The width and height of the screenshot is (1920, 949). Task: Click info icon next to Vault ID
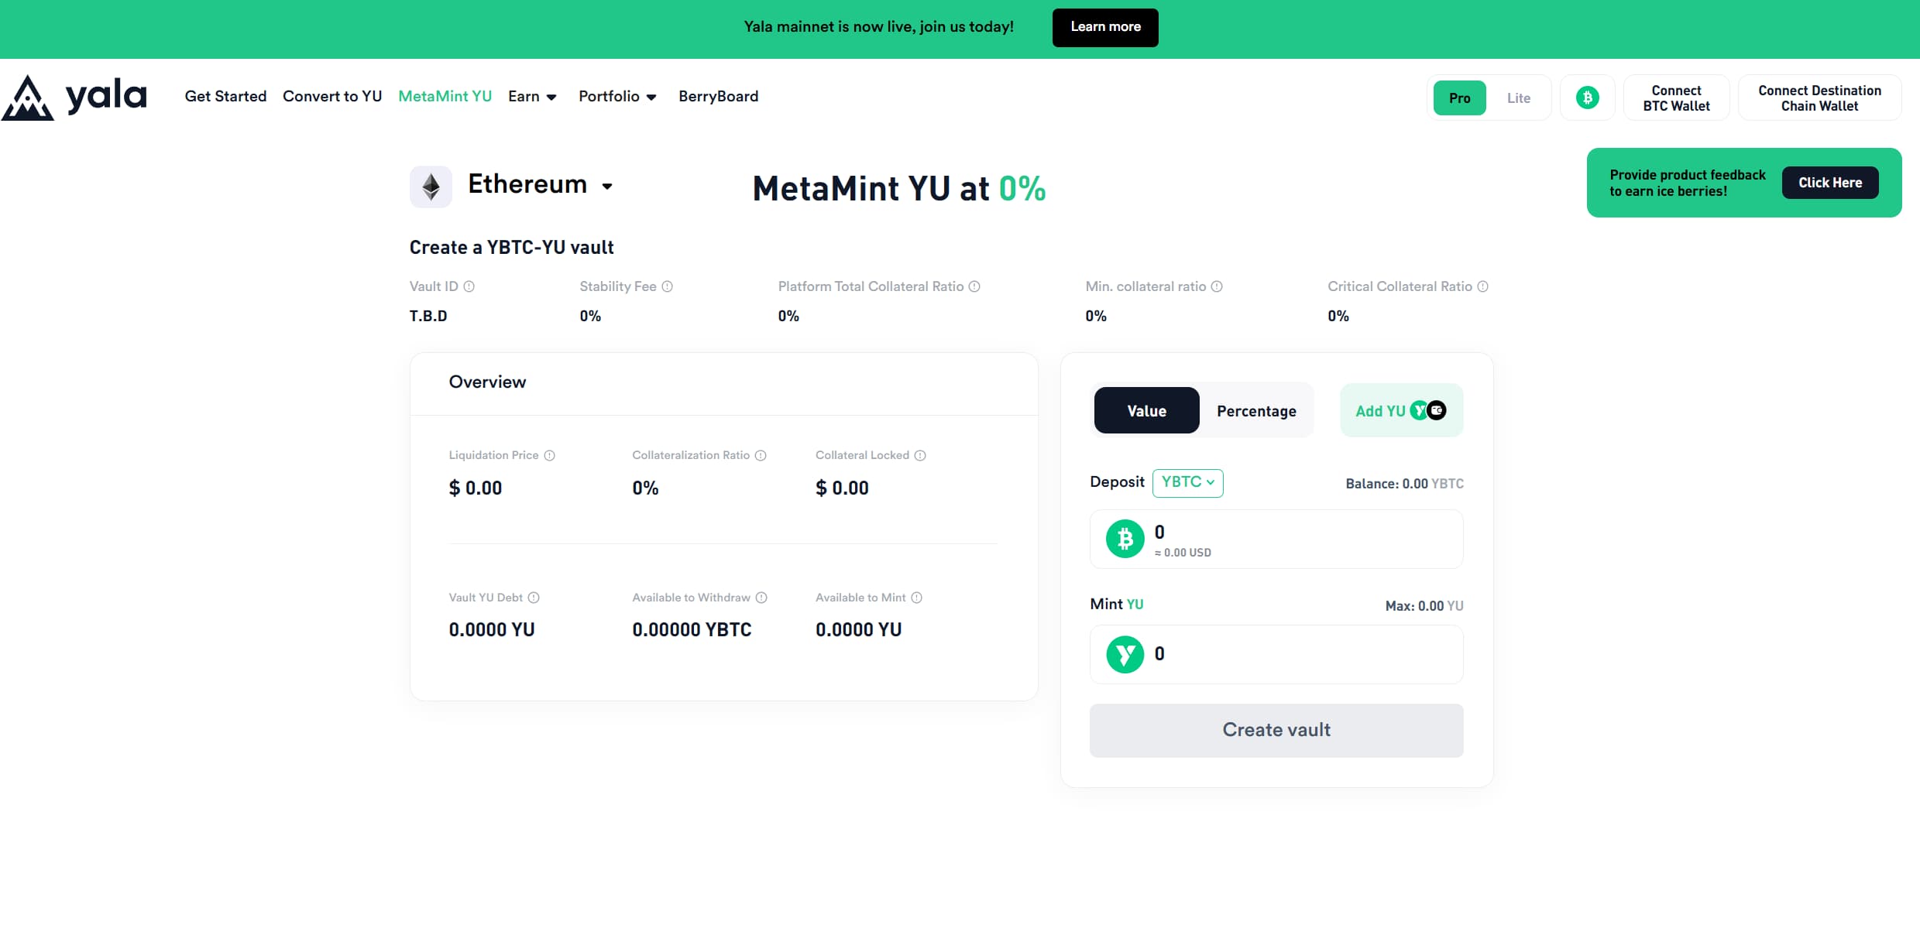[469, 286]
